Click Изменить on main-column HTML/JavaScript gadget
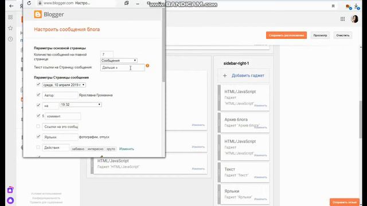 pos(198,169)
